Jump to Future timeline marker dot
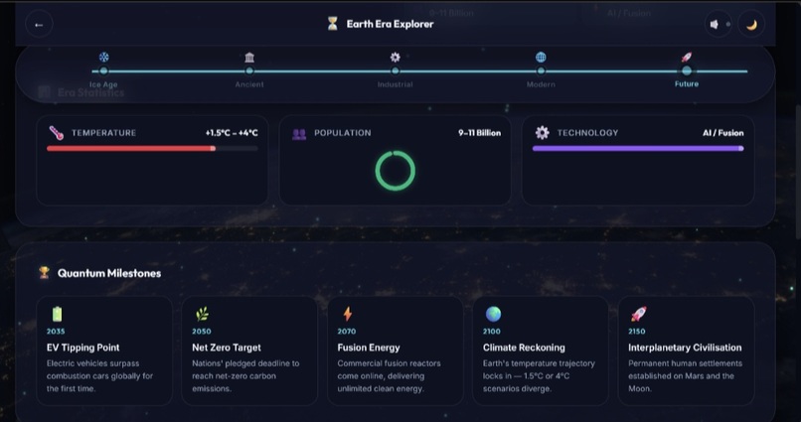Image resolution: width=801 pixels, height=422 pixels. [x=687, y=70]
